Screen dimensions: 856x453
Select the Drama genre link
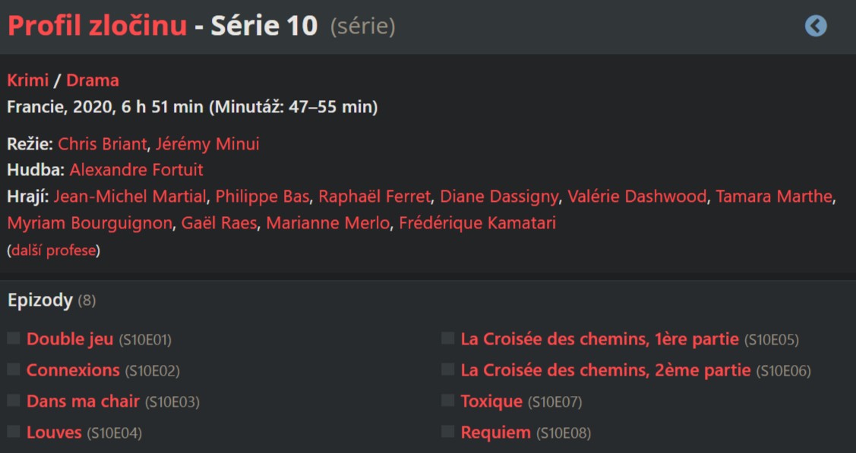(x=93, y=80)
